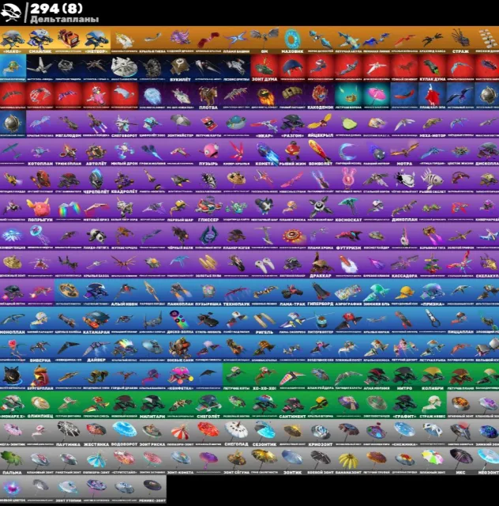
Task: Select the МЕГАЛОДОН glider
Action: [69, 124]
